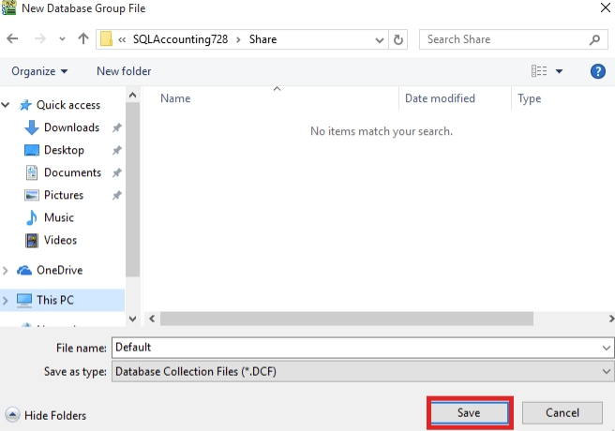Cancel the New Database Group dialog
The image size is (615, 431).
click(562, 412)
